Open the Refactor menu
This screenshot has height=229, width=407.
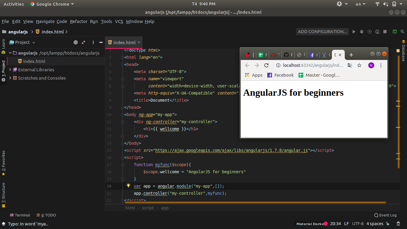pos(79,21)
